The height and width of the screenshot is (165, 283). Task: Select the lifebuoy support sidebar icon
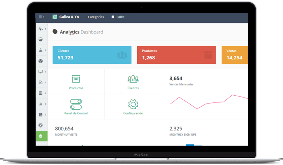(41, 125)
